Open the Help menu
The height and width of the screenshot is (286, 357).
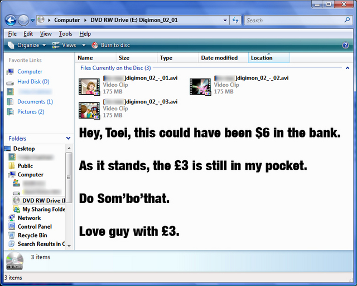click(85, 34)
